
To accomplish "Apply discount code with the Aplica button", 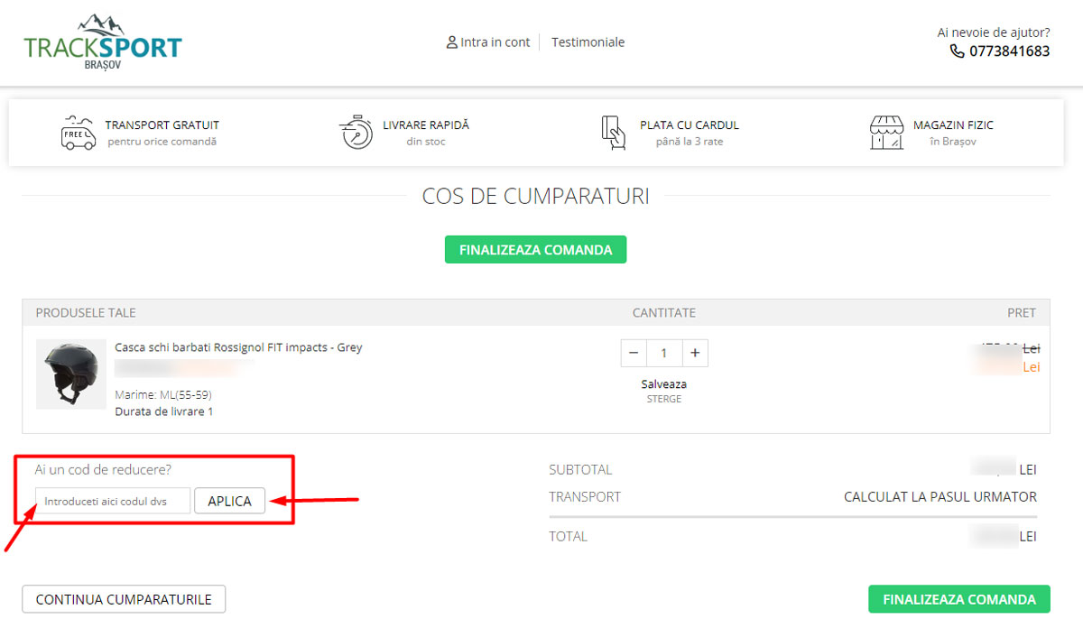I will click(230, 501).
